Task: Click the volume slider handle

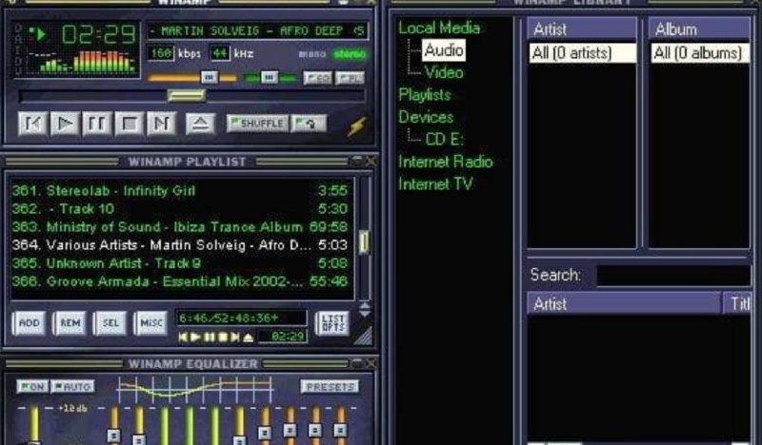Action: pyautogui.click(x=210, y=77)
